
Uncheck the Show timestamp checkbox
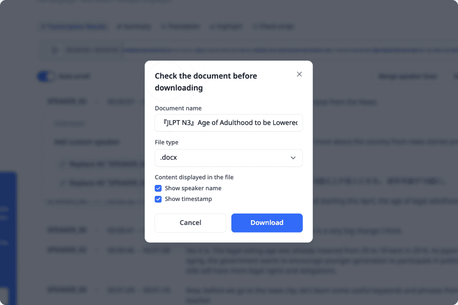[x=158, y=199]
